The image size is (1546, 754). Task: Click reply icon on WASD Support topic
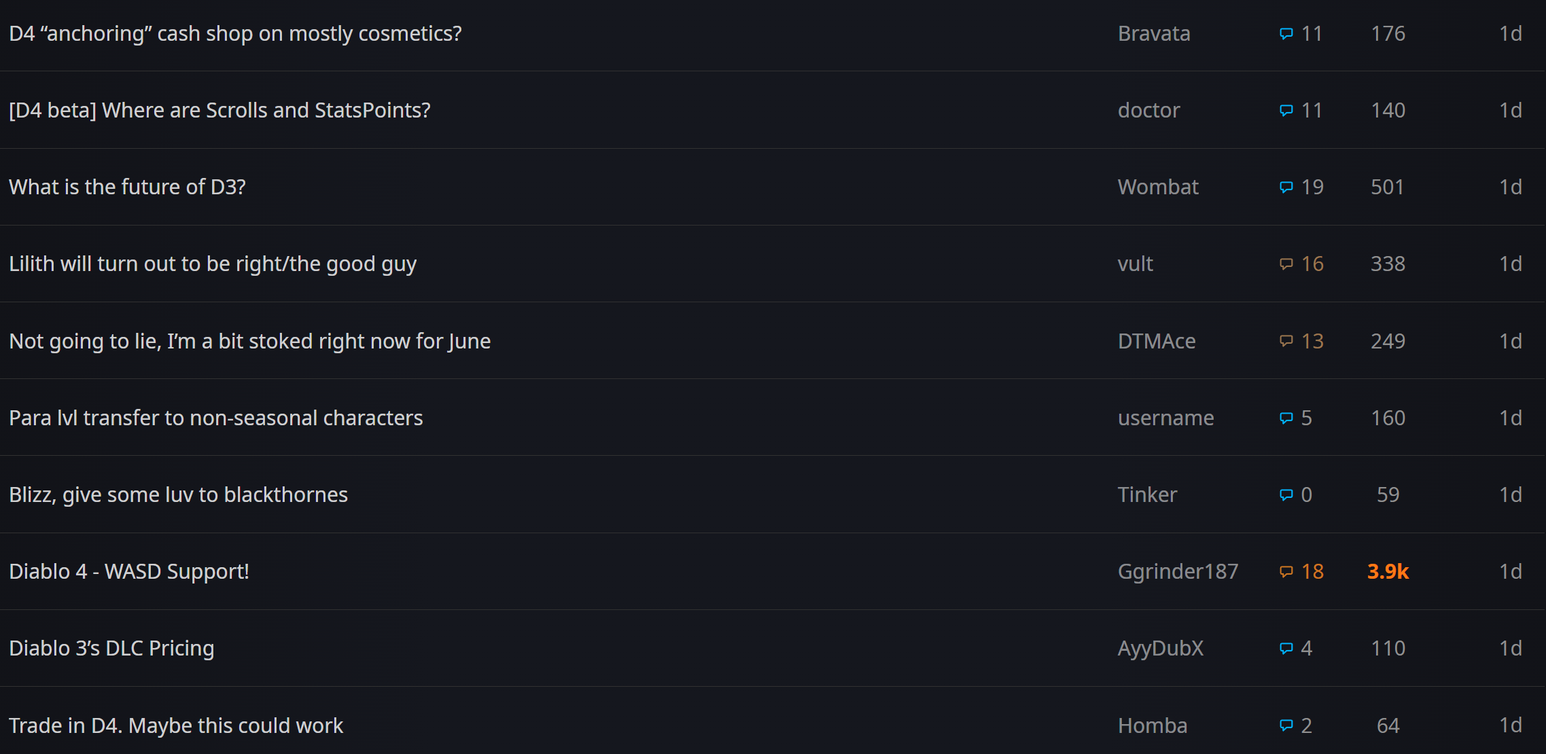tap(1286, 572)
